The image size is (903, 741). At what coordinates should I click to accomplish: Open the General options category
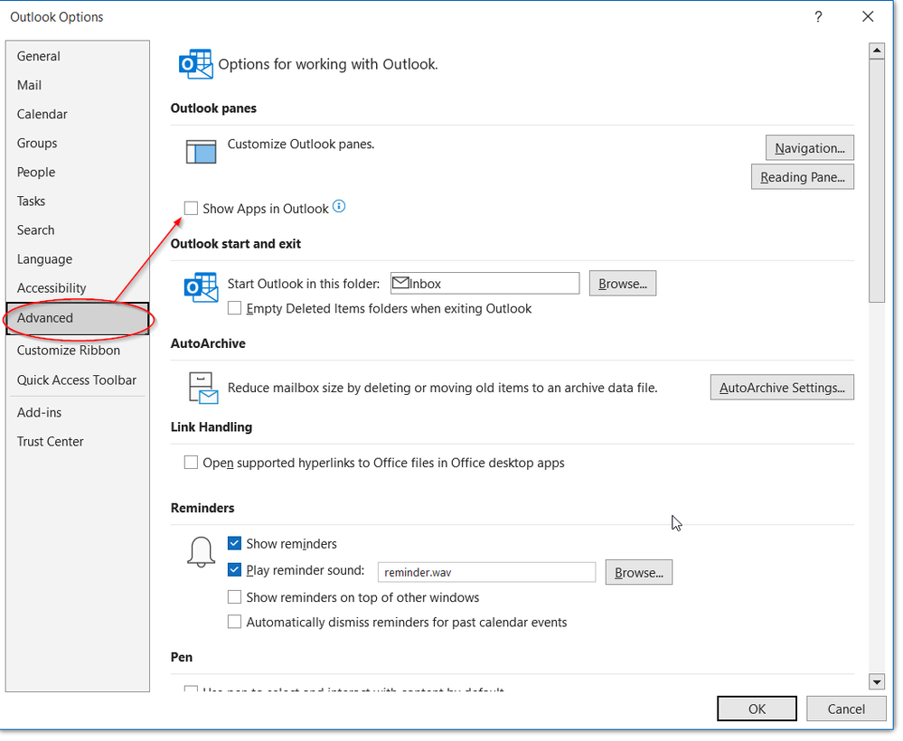(x=78, y=56)
